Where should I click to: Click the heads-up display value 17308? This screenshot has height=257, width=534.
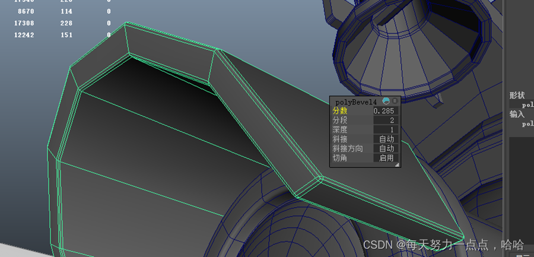[x=24, y=23]
